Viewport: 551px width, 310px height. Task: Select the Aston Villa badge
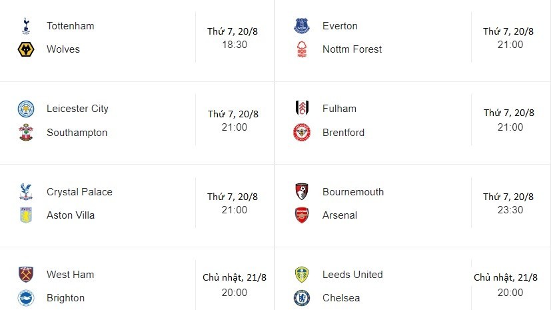coord(26,215)
